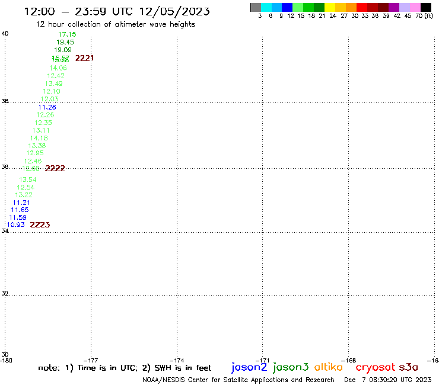The width and height of the screenshot is (439, 385).
Task: Click the 12.95 wave height reading
Action: pyautogui.click(x=35, y=153)
